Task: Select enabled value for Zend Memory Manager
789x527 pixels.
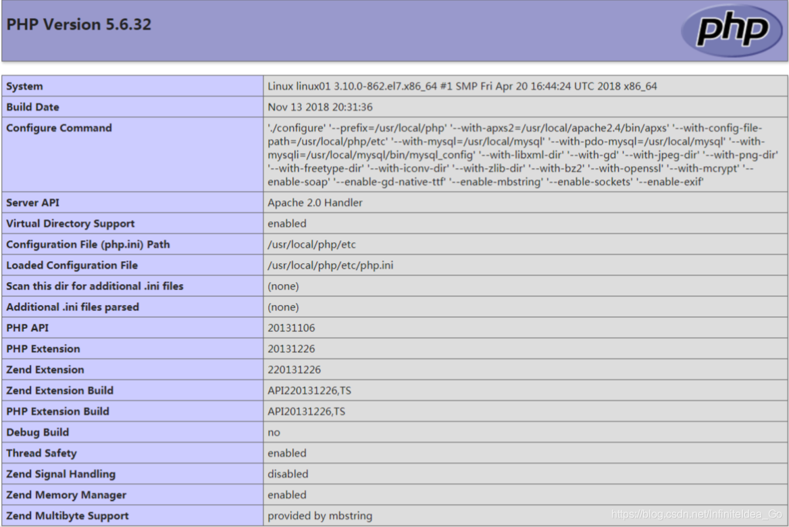Action: 287,495
